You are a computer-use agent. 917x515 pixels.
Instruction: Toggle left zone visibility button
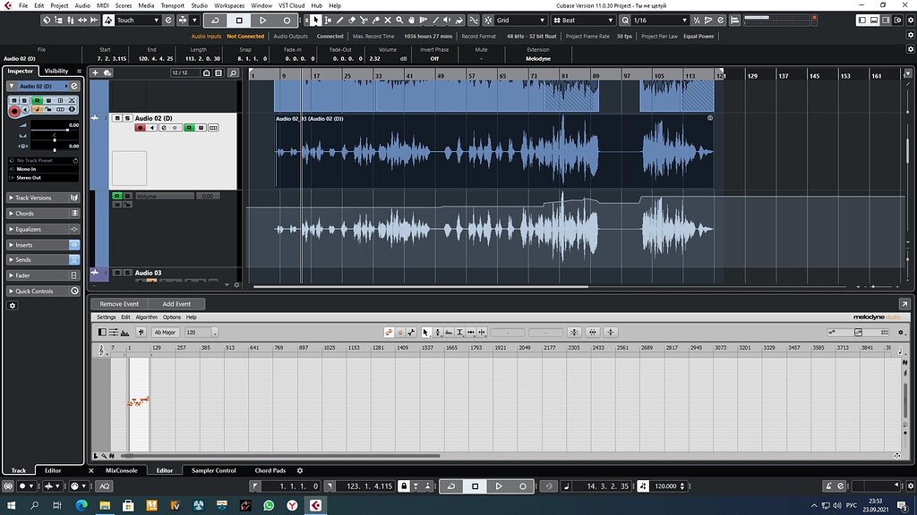[862, 20]
